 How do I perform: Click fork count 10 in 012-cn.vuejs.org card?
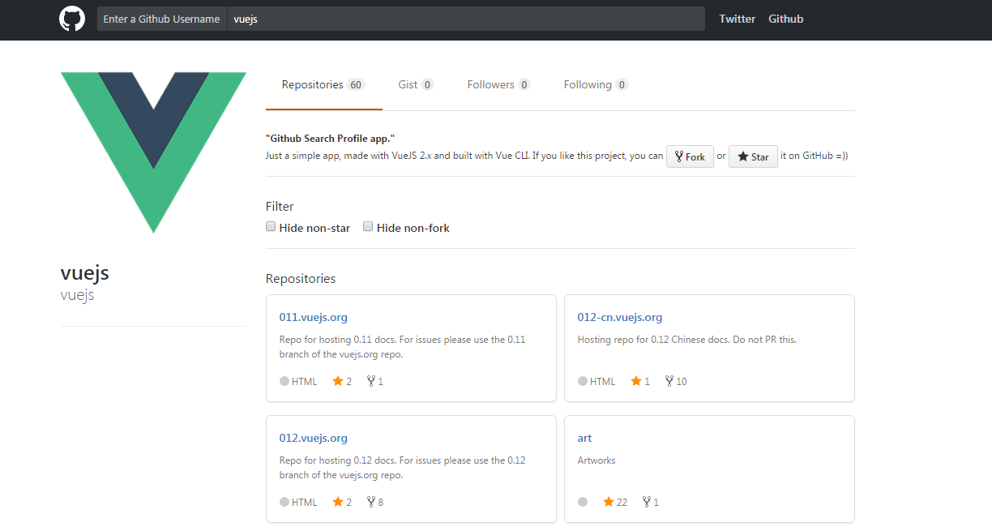point(682,381)
